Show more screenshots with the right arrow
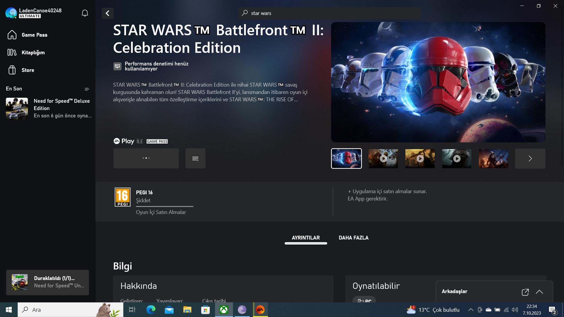Image resolution: width=564 pixels, height=317 pixels. (x=530, y=158)
